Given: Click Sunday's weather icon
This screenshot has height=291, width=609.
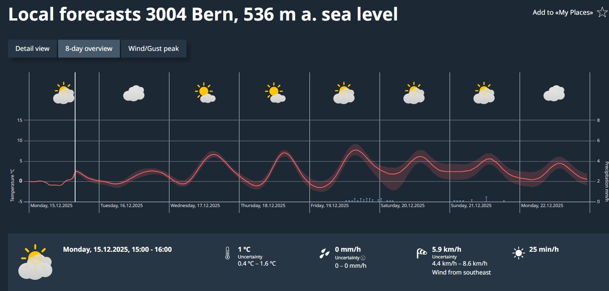Looking at the screenshot, I should pyautogui.click(x=484, y=93).
